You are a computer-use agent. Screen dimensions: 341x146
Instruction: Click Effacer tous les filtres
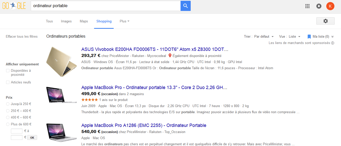pos(22,37)
